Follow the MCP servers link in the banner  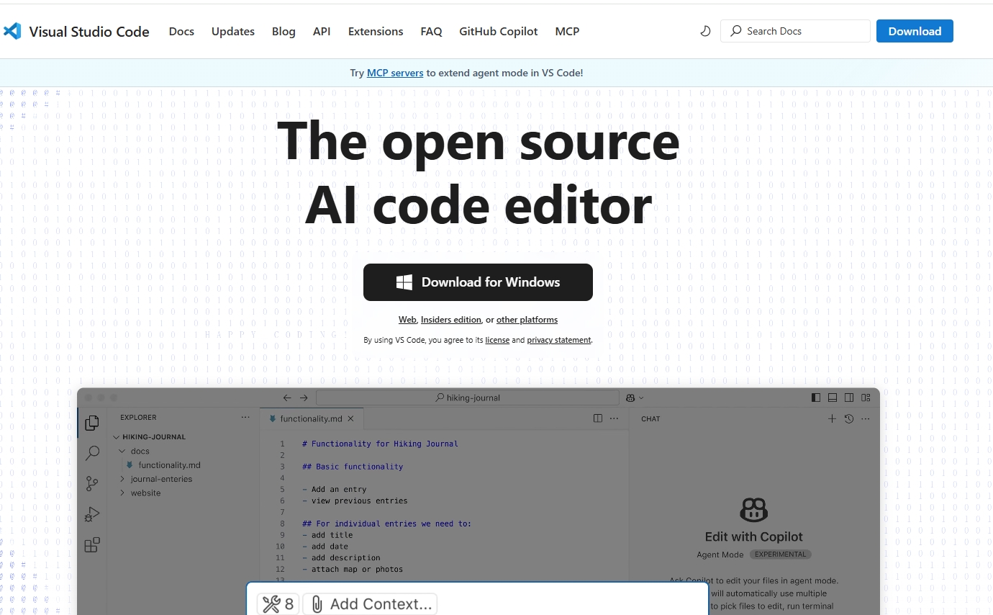[x=395, y=73]
